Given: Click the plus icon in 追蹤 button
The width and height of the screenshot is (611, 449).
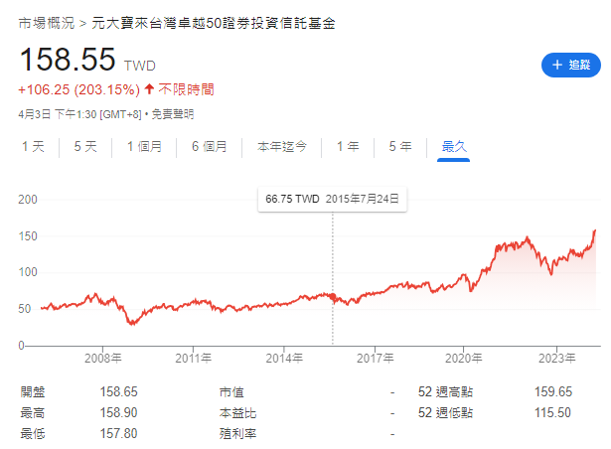Looking at the screenshot, I should tap(557, 65).
